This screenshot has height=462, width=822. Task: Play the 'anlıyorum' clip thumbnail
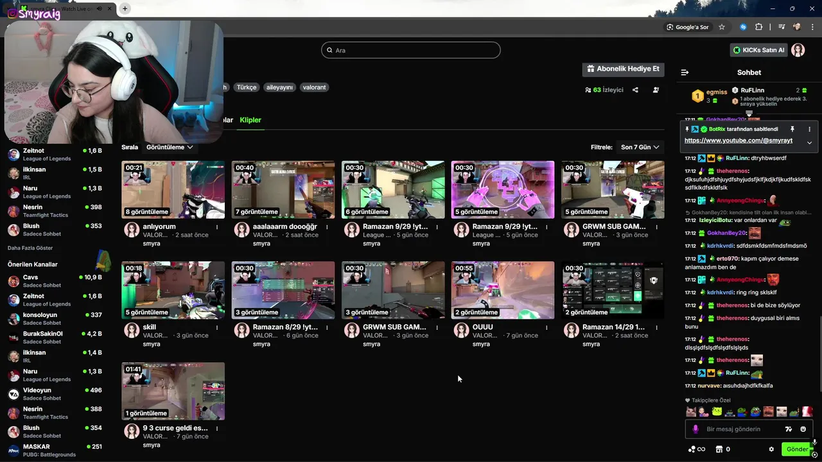click(x=173, y=190)
